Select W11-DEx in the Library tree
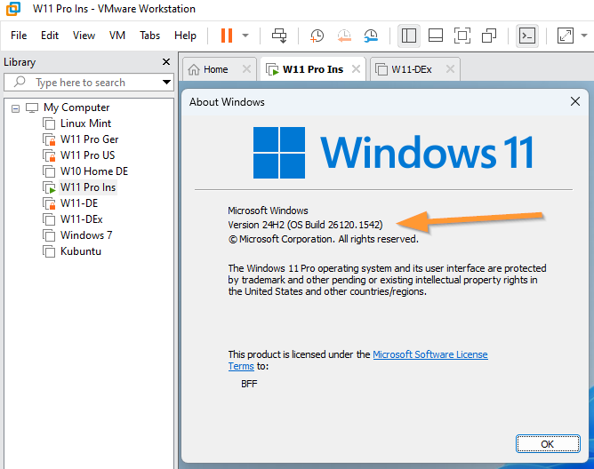594x469 pixels. pos(82,219)
